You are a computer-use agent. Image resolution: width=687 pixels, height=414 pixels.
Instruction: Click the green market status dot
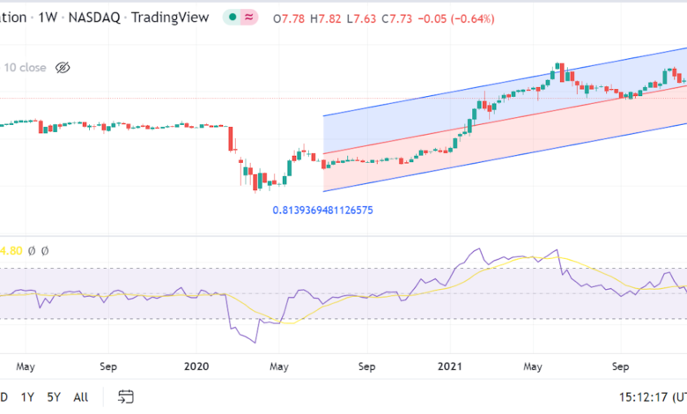[232, 17]
